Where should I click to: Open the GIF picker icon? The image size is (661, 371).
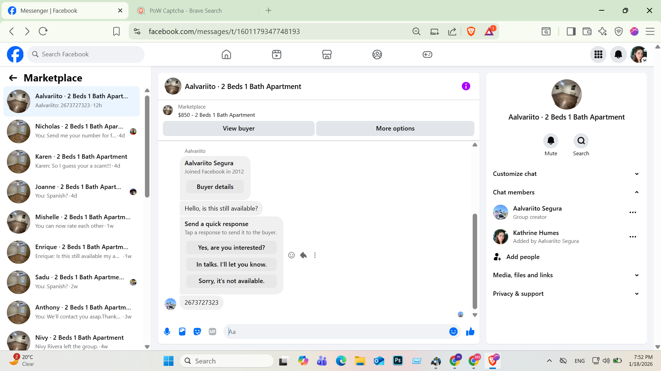pyautogui.click(x=212, y=331)
